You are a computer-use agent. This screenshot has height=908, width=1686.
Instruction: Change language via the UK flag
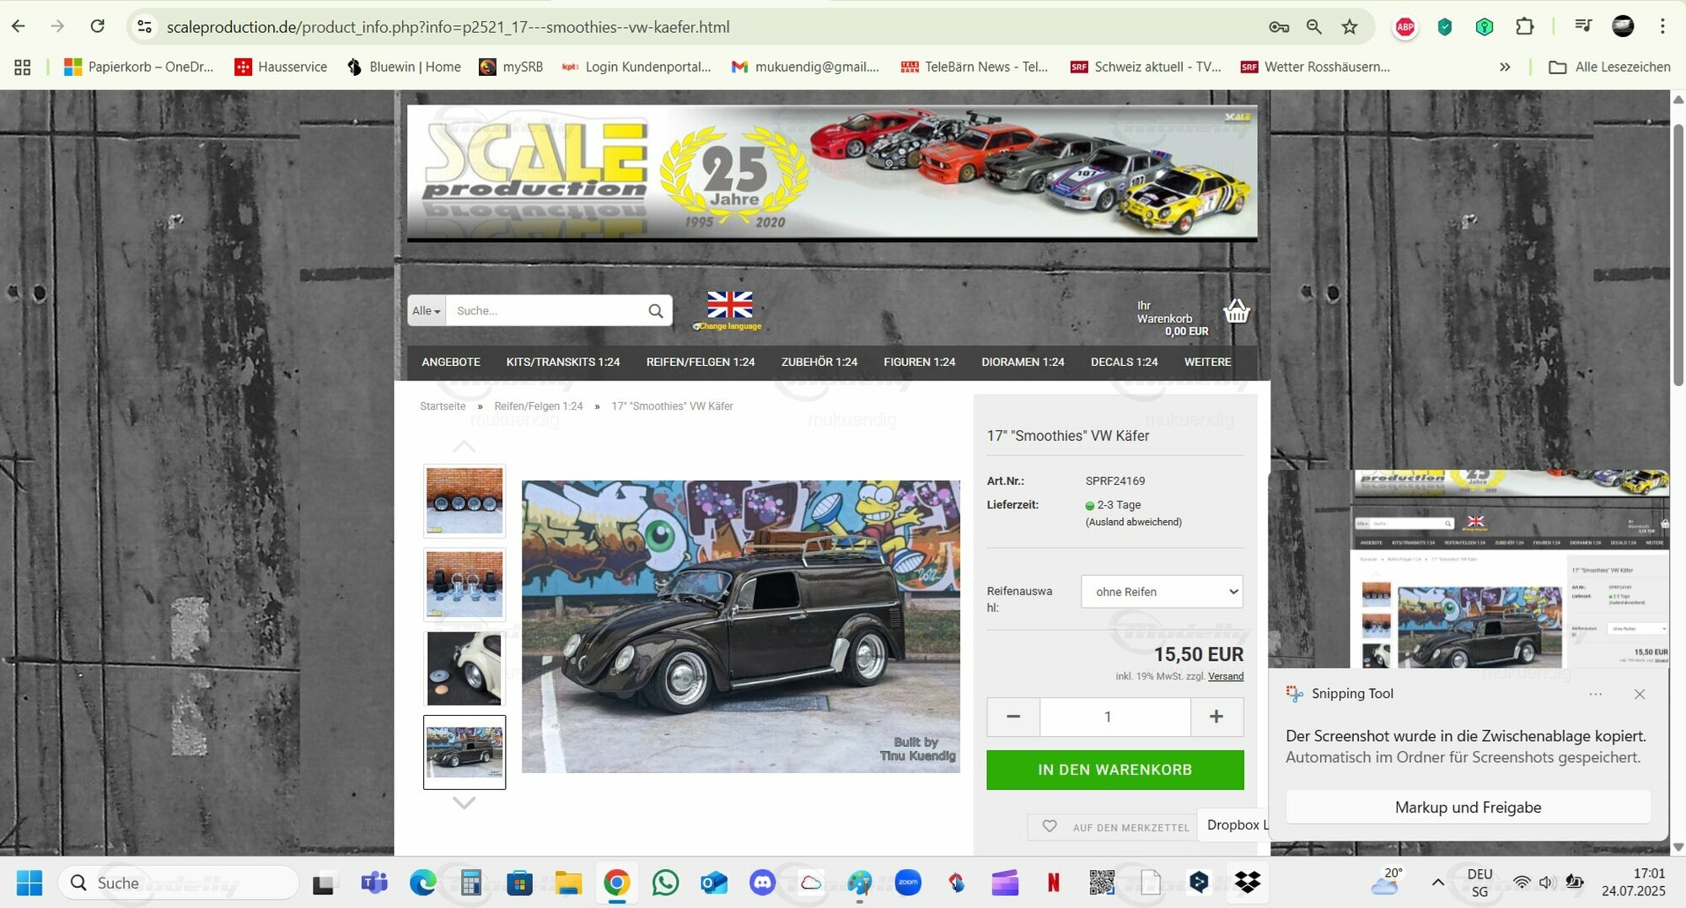coord(729,305)
